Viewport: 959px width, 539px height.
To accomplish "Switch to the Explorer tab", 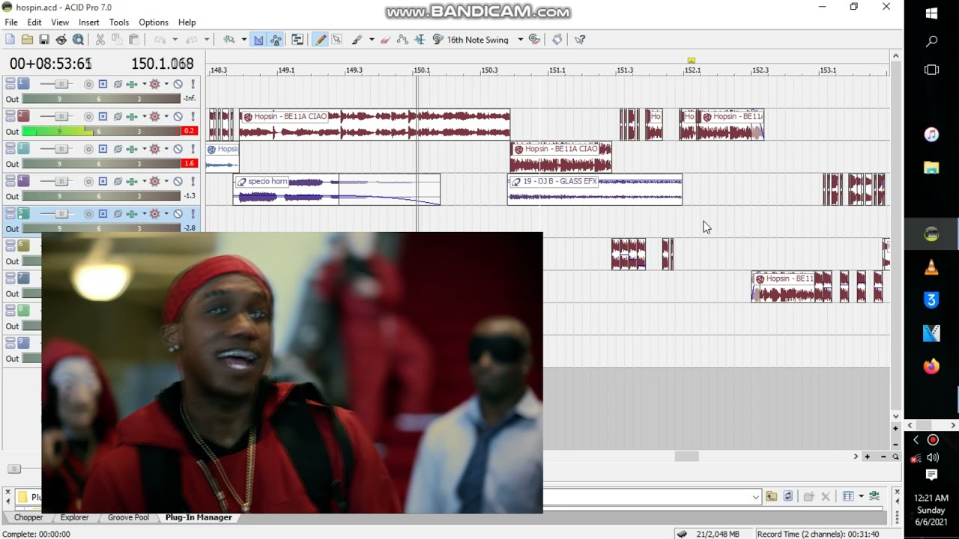I will coord(74,517).
